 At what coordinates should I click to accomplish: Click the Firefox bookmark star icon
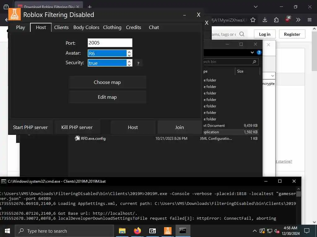click(x=253, y=20)
